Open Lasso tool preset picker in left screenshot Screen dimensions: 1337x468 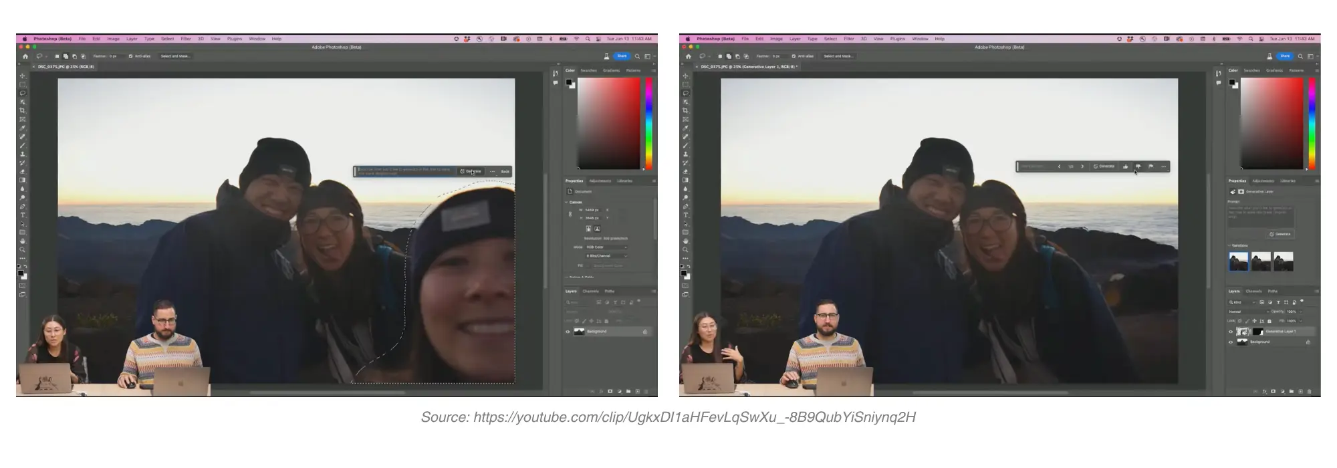[x=41, y=56]
